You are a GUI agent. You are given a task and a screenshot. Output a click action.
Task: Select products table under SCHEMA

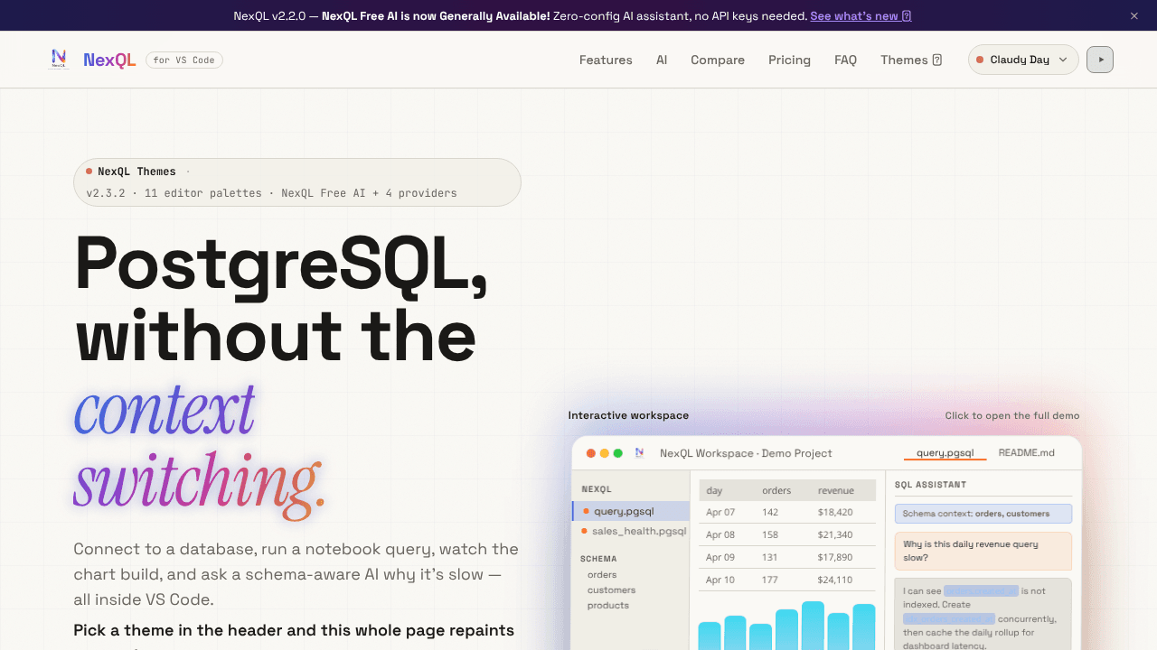(x=608, y=605)
